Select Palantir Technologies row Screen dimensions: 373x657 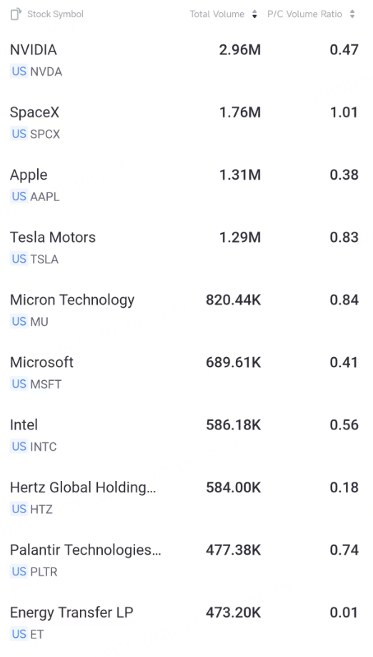(x=186, y=560)
